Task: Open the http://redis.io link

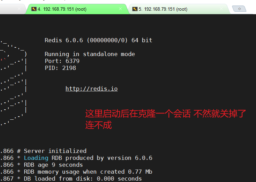Action: [92, 89]
